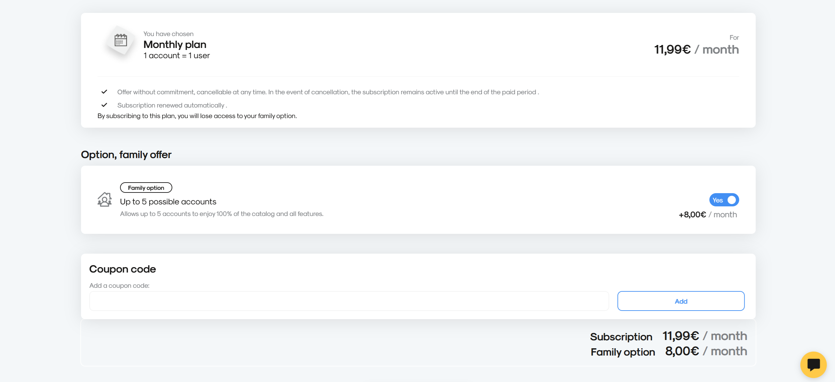The height and width of the screenshot is (382, 835).
Task: Turn off the Family option Yes switch
Action: (724, 200)
